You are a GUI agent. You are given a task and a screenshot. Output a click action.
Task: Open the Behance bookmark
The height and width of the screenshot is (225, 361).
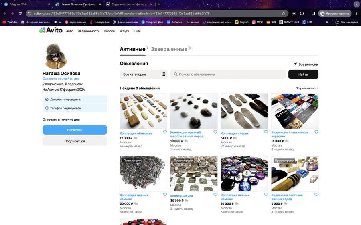[174, 22]
